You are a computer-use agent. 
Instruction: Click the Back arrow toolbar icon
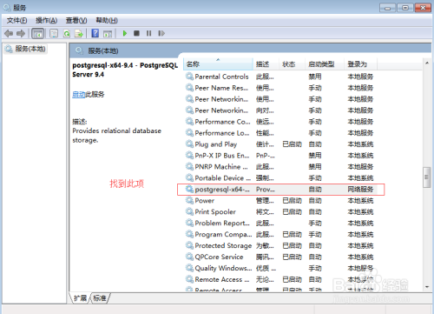(x=9, y=34)
